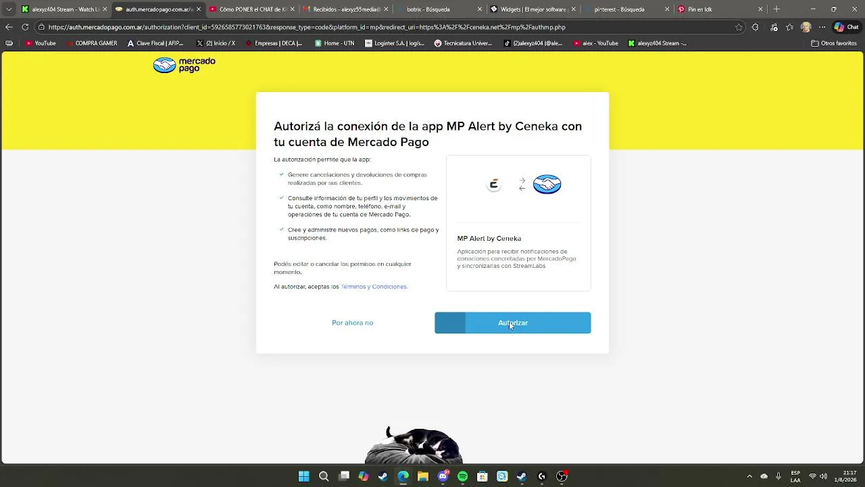Open the YouTube bookmark

click(41, 43)
